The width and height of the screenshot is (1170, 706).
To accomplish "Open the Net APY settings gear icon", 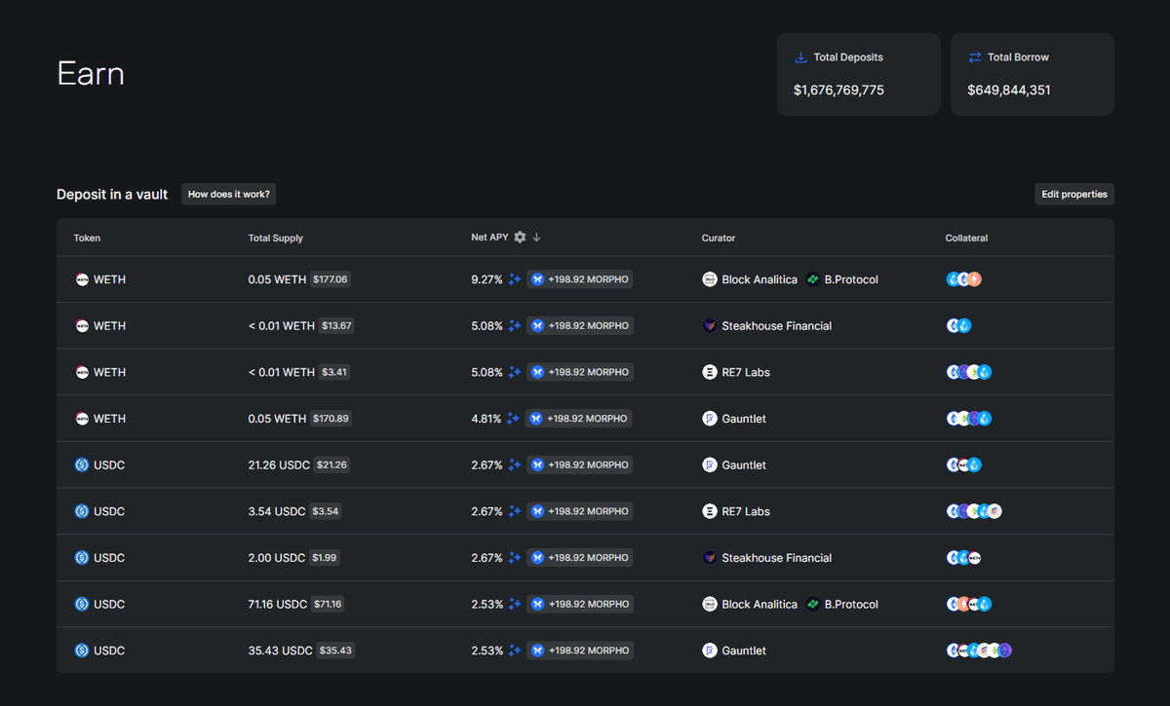I will (x=520, y=237).
